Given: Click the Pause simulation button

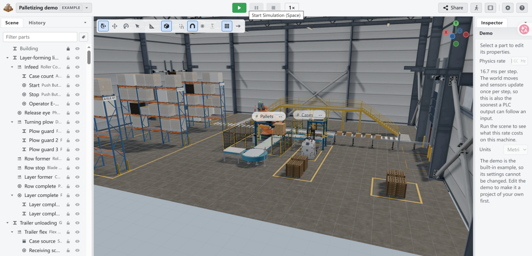Looking at the screenshot, I should 257,8.
